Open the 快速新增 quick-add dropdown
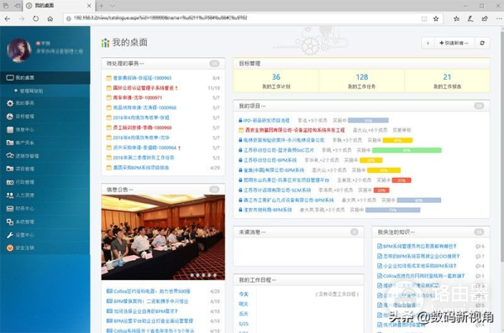Viewport: 504px width, 333px height. 454,43
